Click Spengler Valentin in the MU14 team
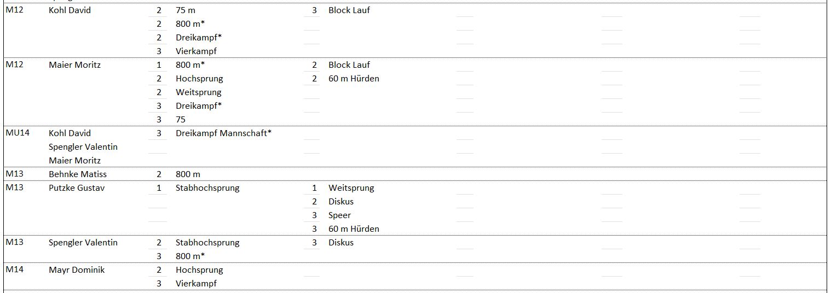Viewport: 831px width, 293px height. [x=83, y=147]
